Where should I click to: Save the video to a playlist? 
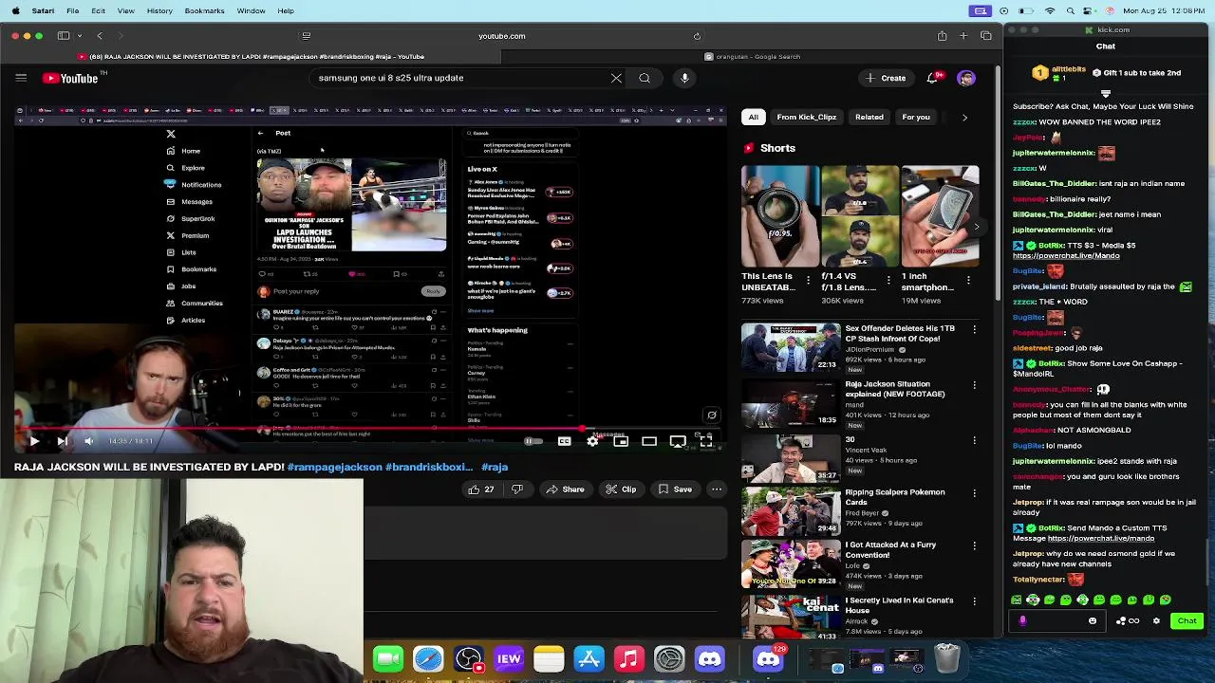(675, 489)
